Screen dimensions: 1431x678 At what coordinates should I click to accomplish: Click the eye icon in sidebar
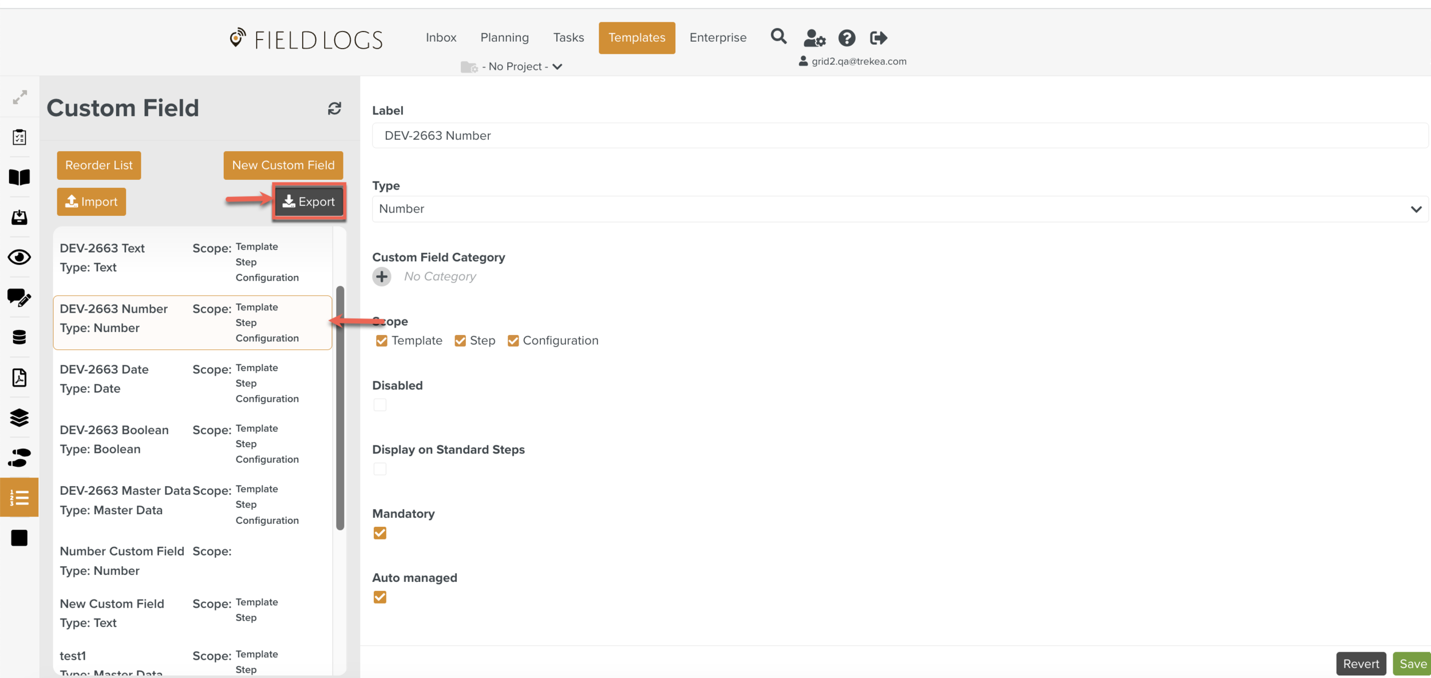click(x=19, y=257)
